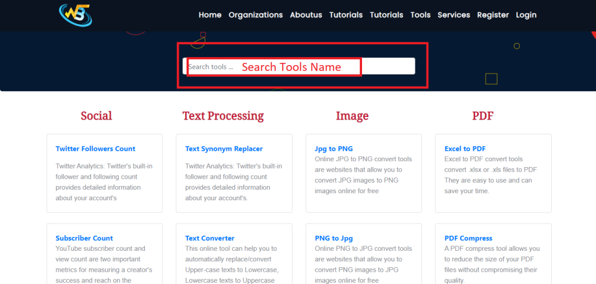
Task: Click the 'Excel to PDF convert tools' description
Action: pos(491,175)
